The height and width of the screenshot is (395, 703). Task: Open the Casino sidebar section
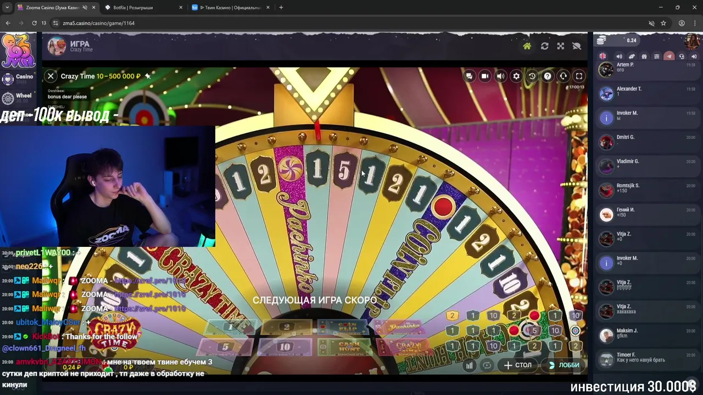18,78
